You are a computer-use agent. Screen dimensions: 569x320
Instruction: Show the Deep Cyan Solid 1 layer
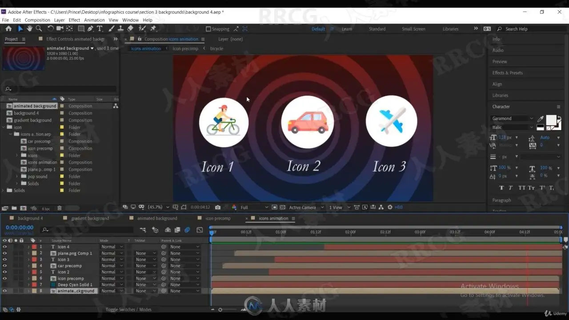coord(5,284)
